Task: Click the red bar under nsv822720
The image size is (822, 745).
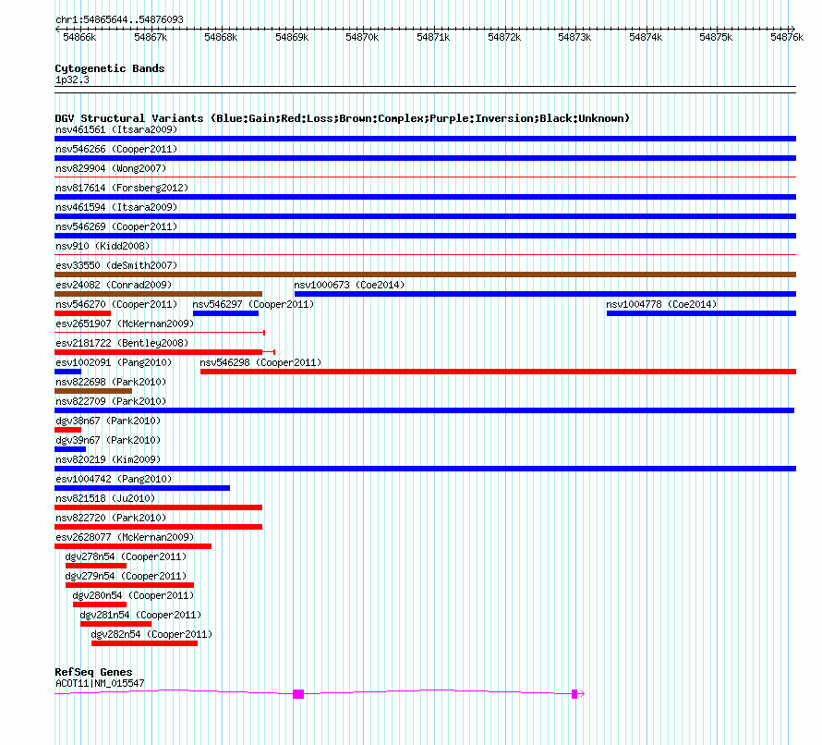Action: pos(158,527)
